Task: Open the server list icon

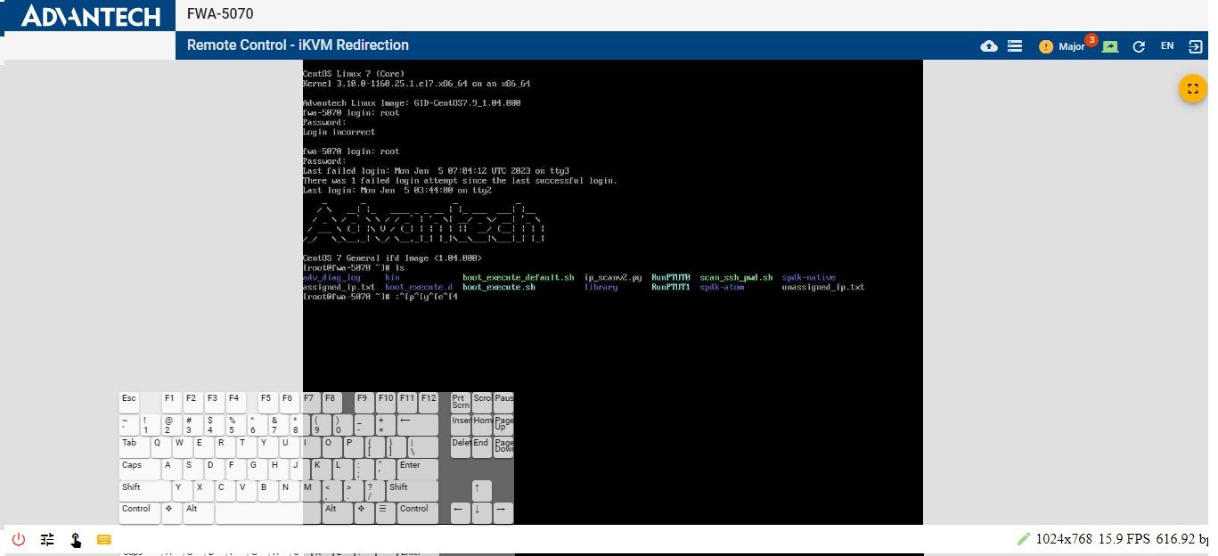Action: tap(1014, 46)
